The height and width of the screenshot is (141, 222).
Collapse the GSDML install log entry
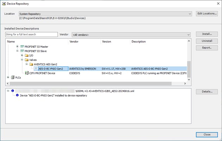pos(8,91)
